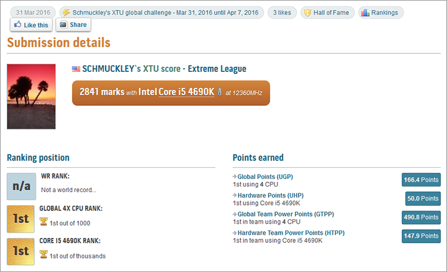
Task: Click the arrow before Hardware Points (UHP)
Action: coord(235,195)
